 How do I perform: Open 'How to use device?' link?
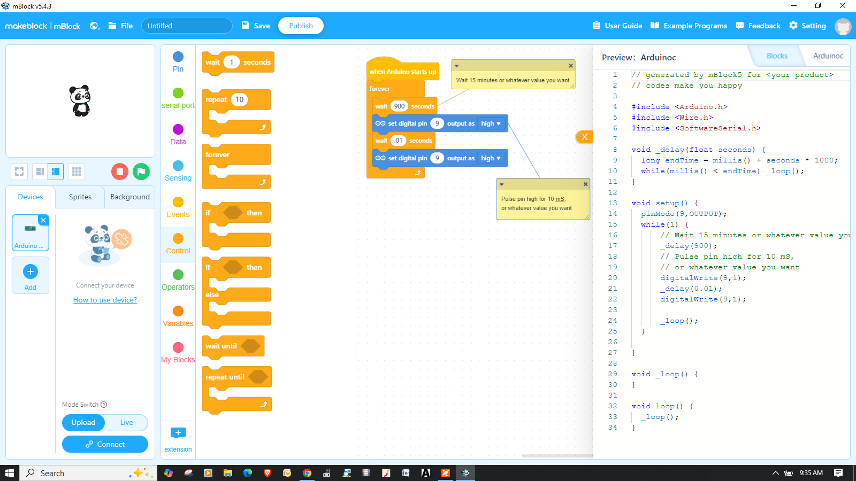(x=105, y=300)
